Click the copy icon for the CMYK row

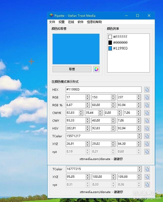click(x=147, y=113)
